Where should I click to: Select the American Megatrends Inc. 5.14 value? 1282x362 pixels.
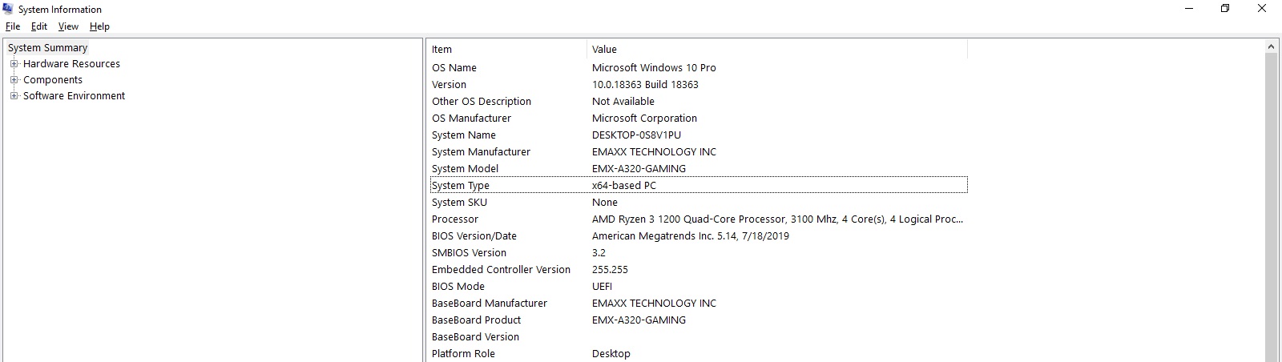pyautogui.click(x=691, y=236)
